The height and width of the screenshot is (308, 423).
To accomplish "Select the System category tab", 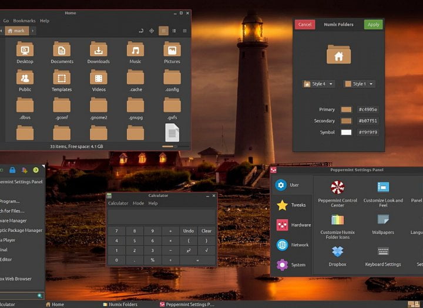I will tap(292, 265).
